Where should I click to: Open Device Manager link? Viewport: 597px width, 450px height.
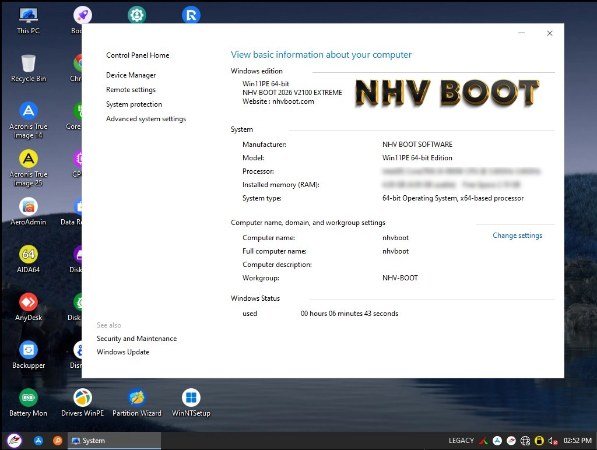click(x=131, y=75)
